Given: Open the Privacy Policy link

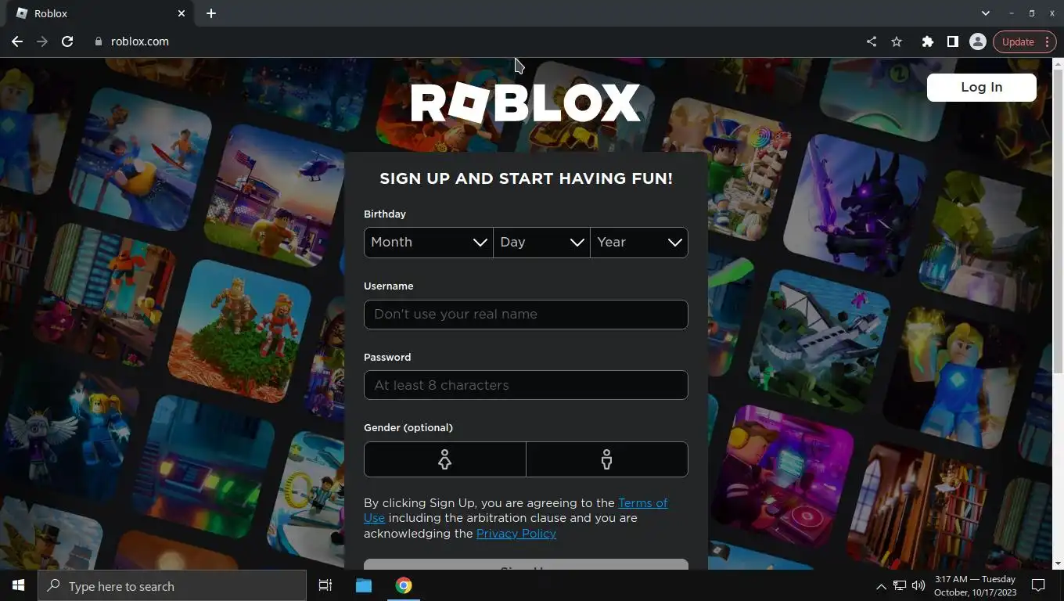Looking at the screenshot, I should tap(516, 534).
